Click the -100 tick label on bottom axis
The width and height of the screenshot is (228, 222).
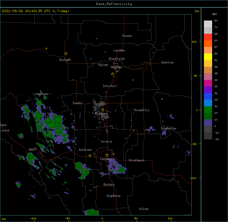pyautogui.click(x=33, y=218)
